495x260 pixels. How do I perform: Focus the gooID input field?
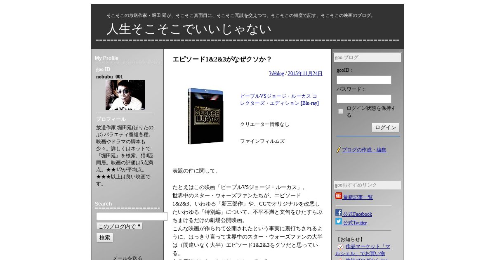pyautogui.click(x=364, y=80)
